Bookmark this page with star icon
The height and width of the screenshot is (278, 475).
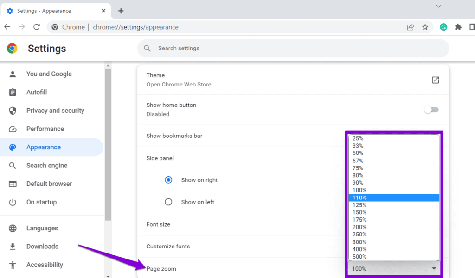[425, 27]
